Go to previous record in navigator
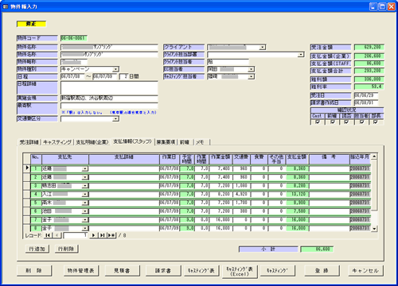398x286 pixels. (57, 235)
